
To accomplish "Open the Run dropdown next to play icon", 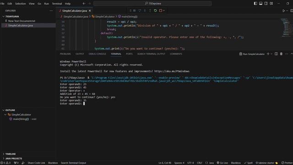I will [287, 11].
